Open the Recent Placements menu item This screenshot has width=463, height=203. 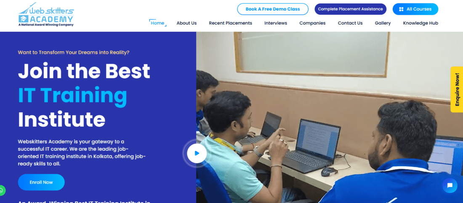click(x=230, y=23)
